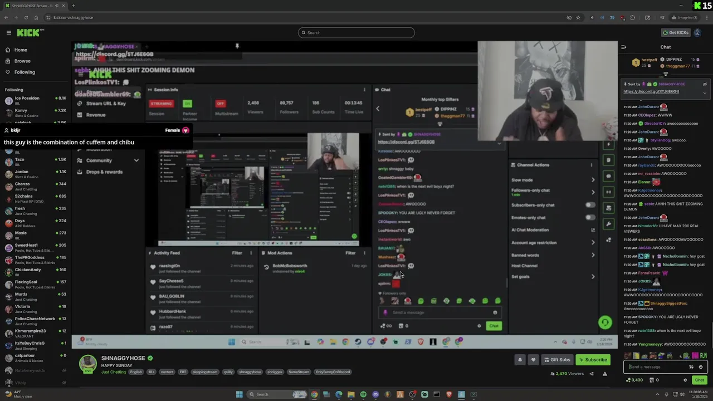Click the green KICK logo
The image size is (713, 401).
tap(28, 33)
